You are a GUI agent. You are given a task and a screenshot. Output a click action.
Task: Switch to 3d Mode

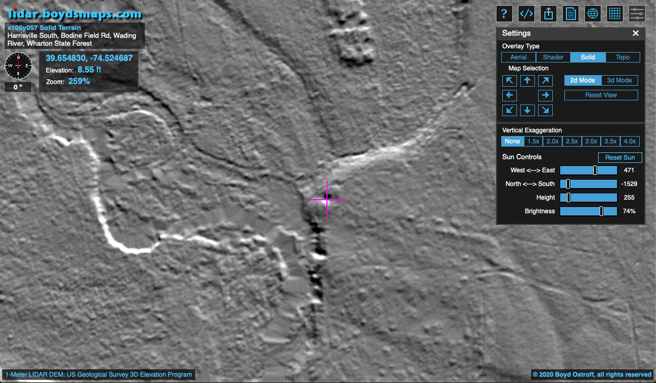(x=619, y=80)
